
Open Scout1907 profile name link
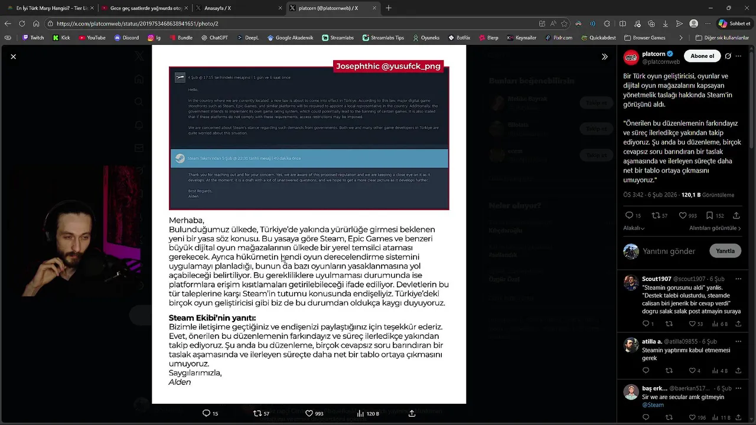[656, 279]
